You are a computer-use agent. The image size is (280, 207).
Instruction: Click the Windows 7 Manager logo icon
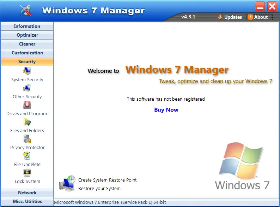tap(25, 10)
